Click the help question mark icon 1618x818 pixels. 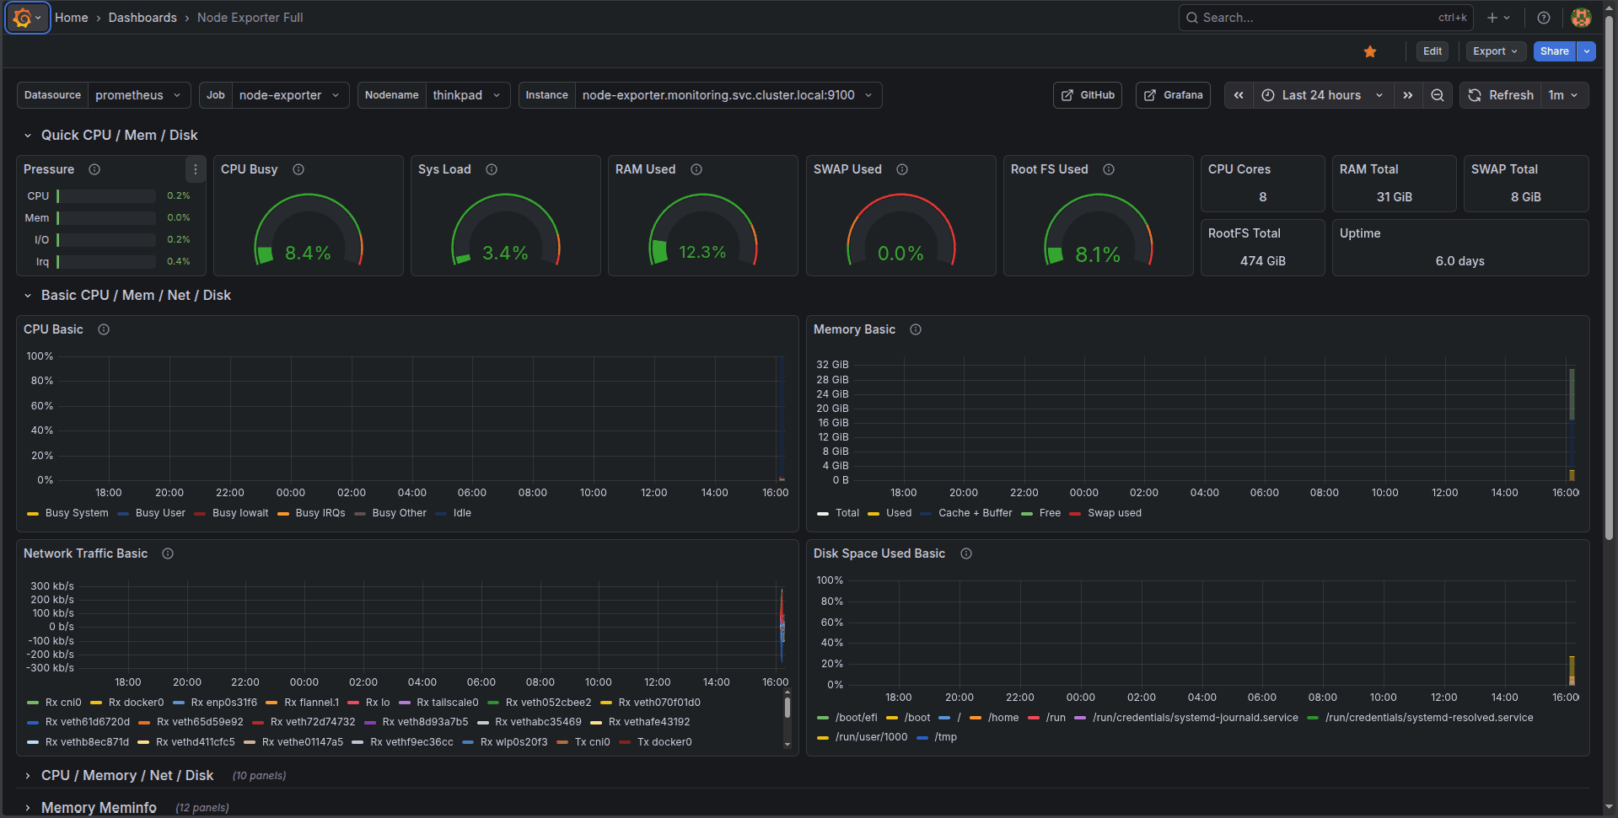[1543, 17]
